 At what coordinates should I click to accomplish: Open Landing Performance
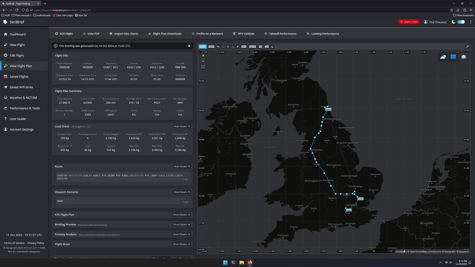pos(322,34)
